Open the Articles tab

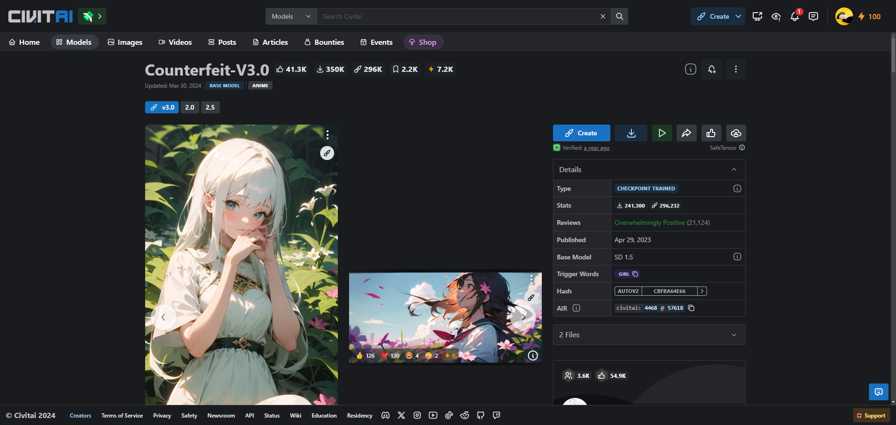(270, 42)
